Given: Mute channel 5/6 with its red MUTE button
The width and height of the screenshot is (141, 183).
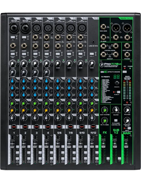Looking at the screenshot, I should coord(59,127).
